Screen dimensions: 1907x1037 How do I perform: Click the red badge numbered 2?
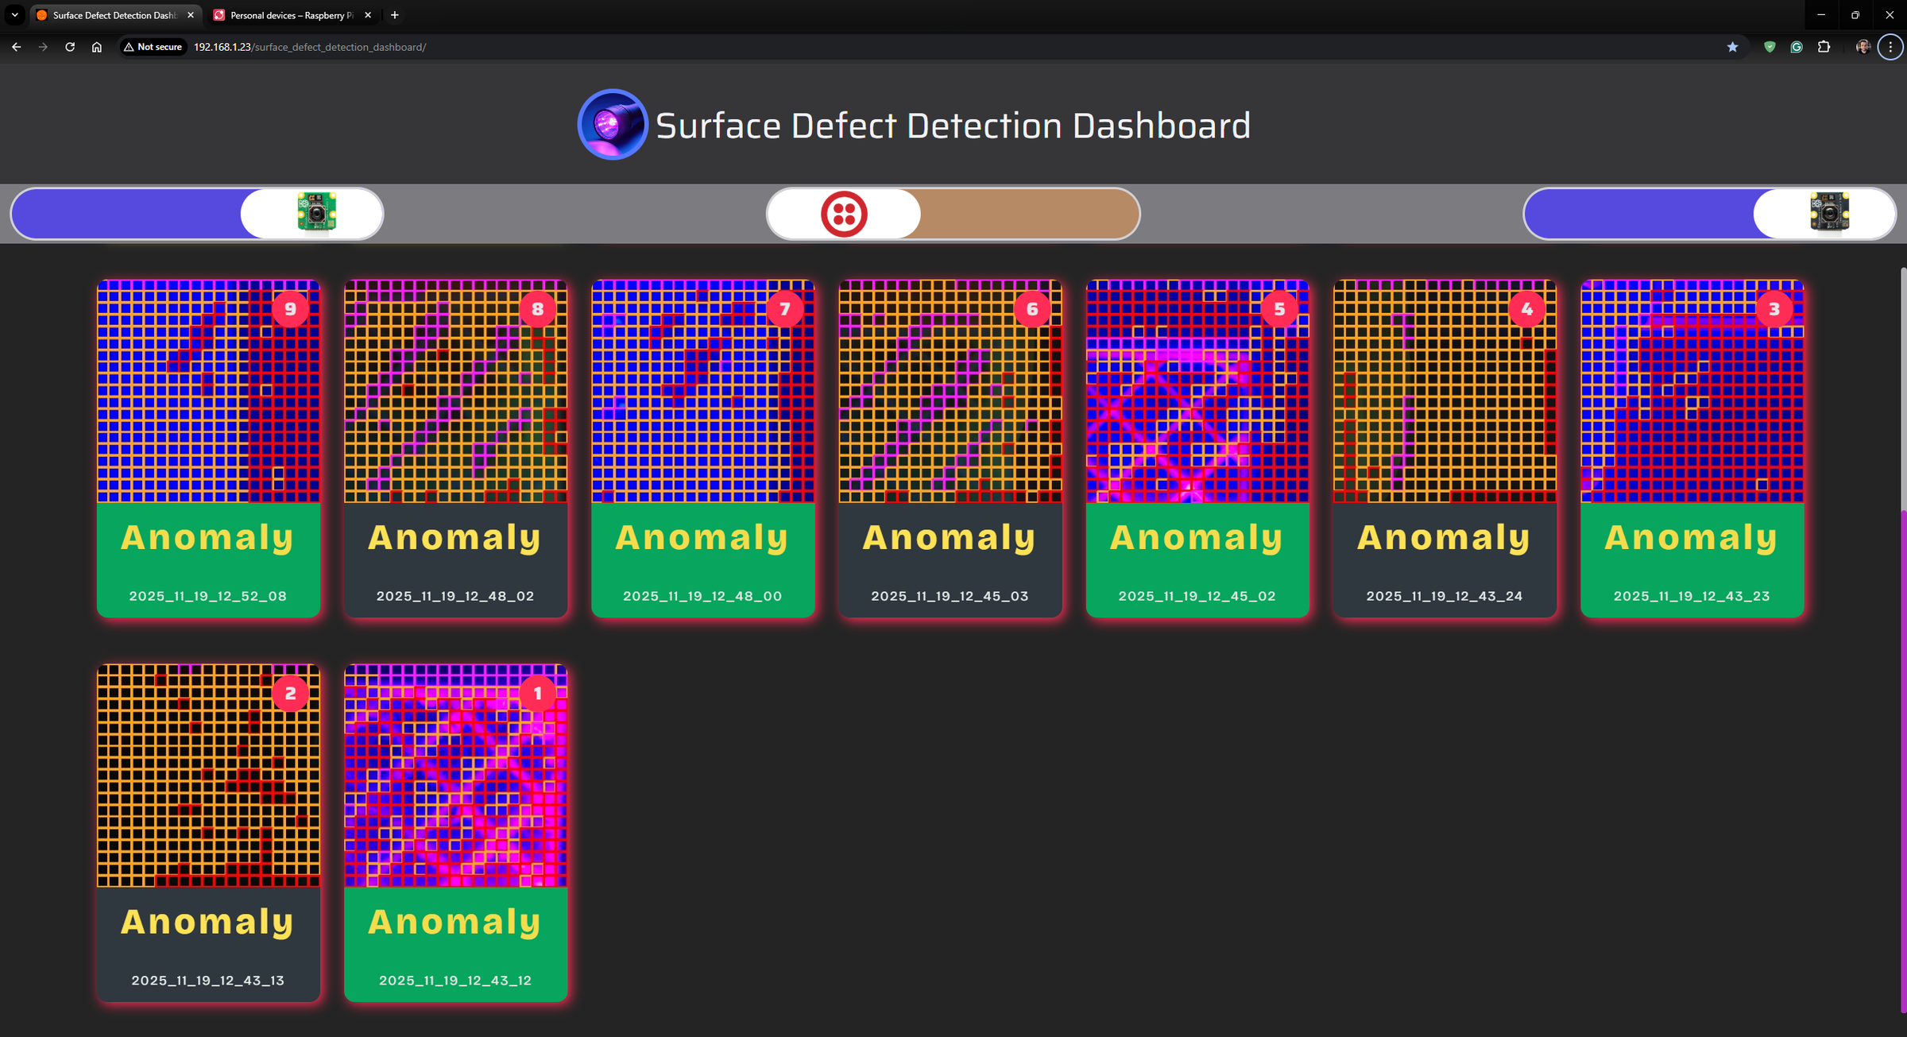290,693
